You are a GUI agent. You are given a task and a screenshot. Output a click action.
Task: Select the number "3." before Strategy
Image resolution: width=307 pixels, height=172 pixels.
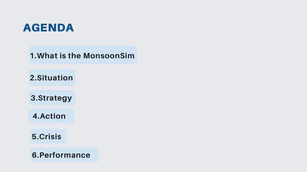click(34, 98)
